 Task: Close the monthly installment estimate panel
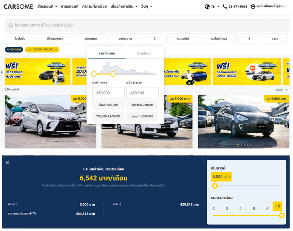coord(7,162)
